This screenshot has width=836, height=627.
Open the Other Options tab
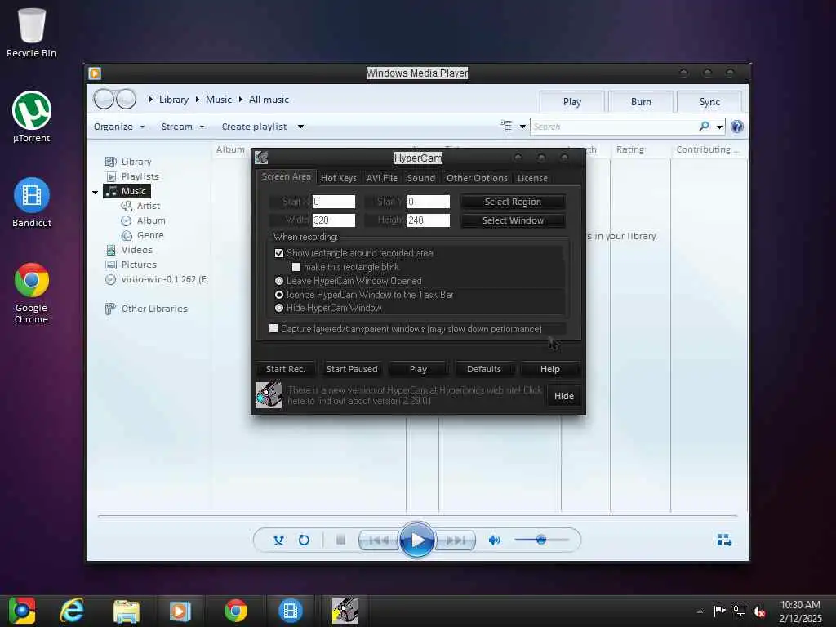pyautogui.click(x=477, y=177)
